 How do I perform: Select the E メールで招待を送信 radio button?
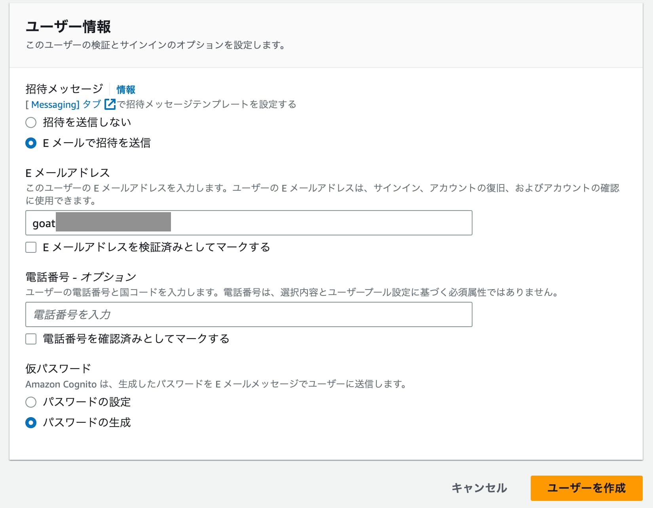pyautogui.click(x=31, y=143)
